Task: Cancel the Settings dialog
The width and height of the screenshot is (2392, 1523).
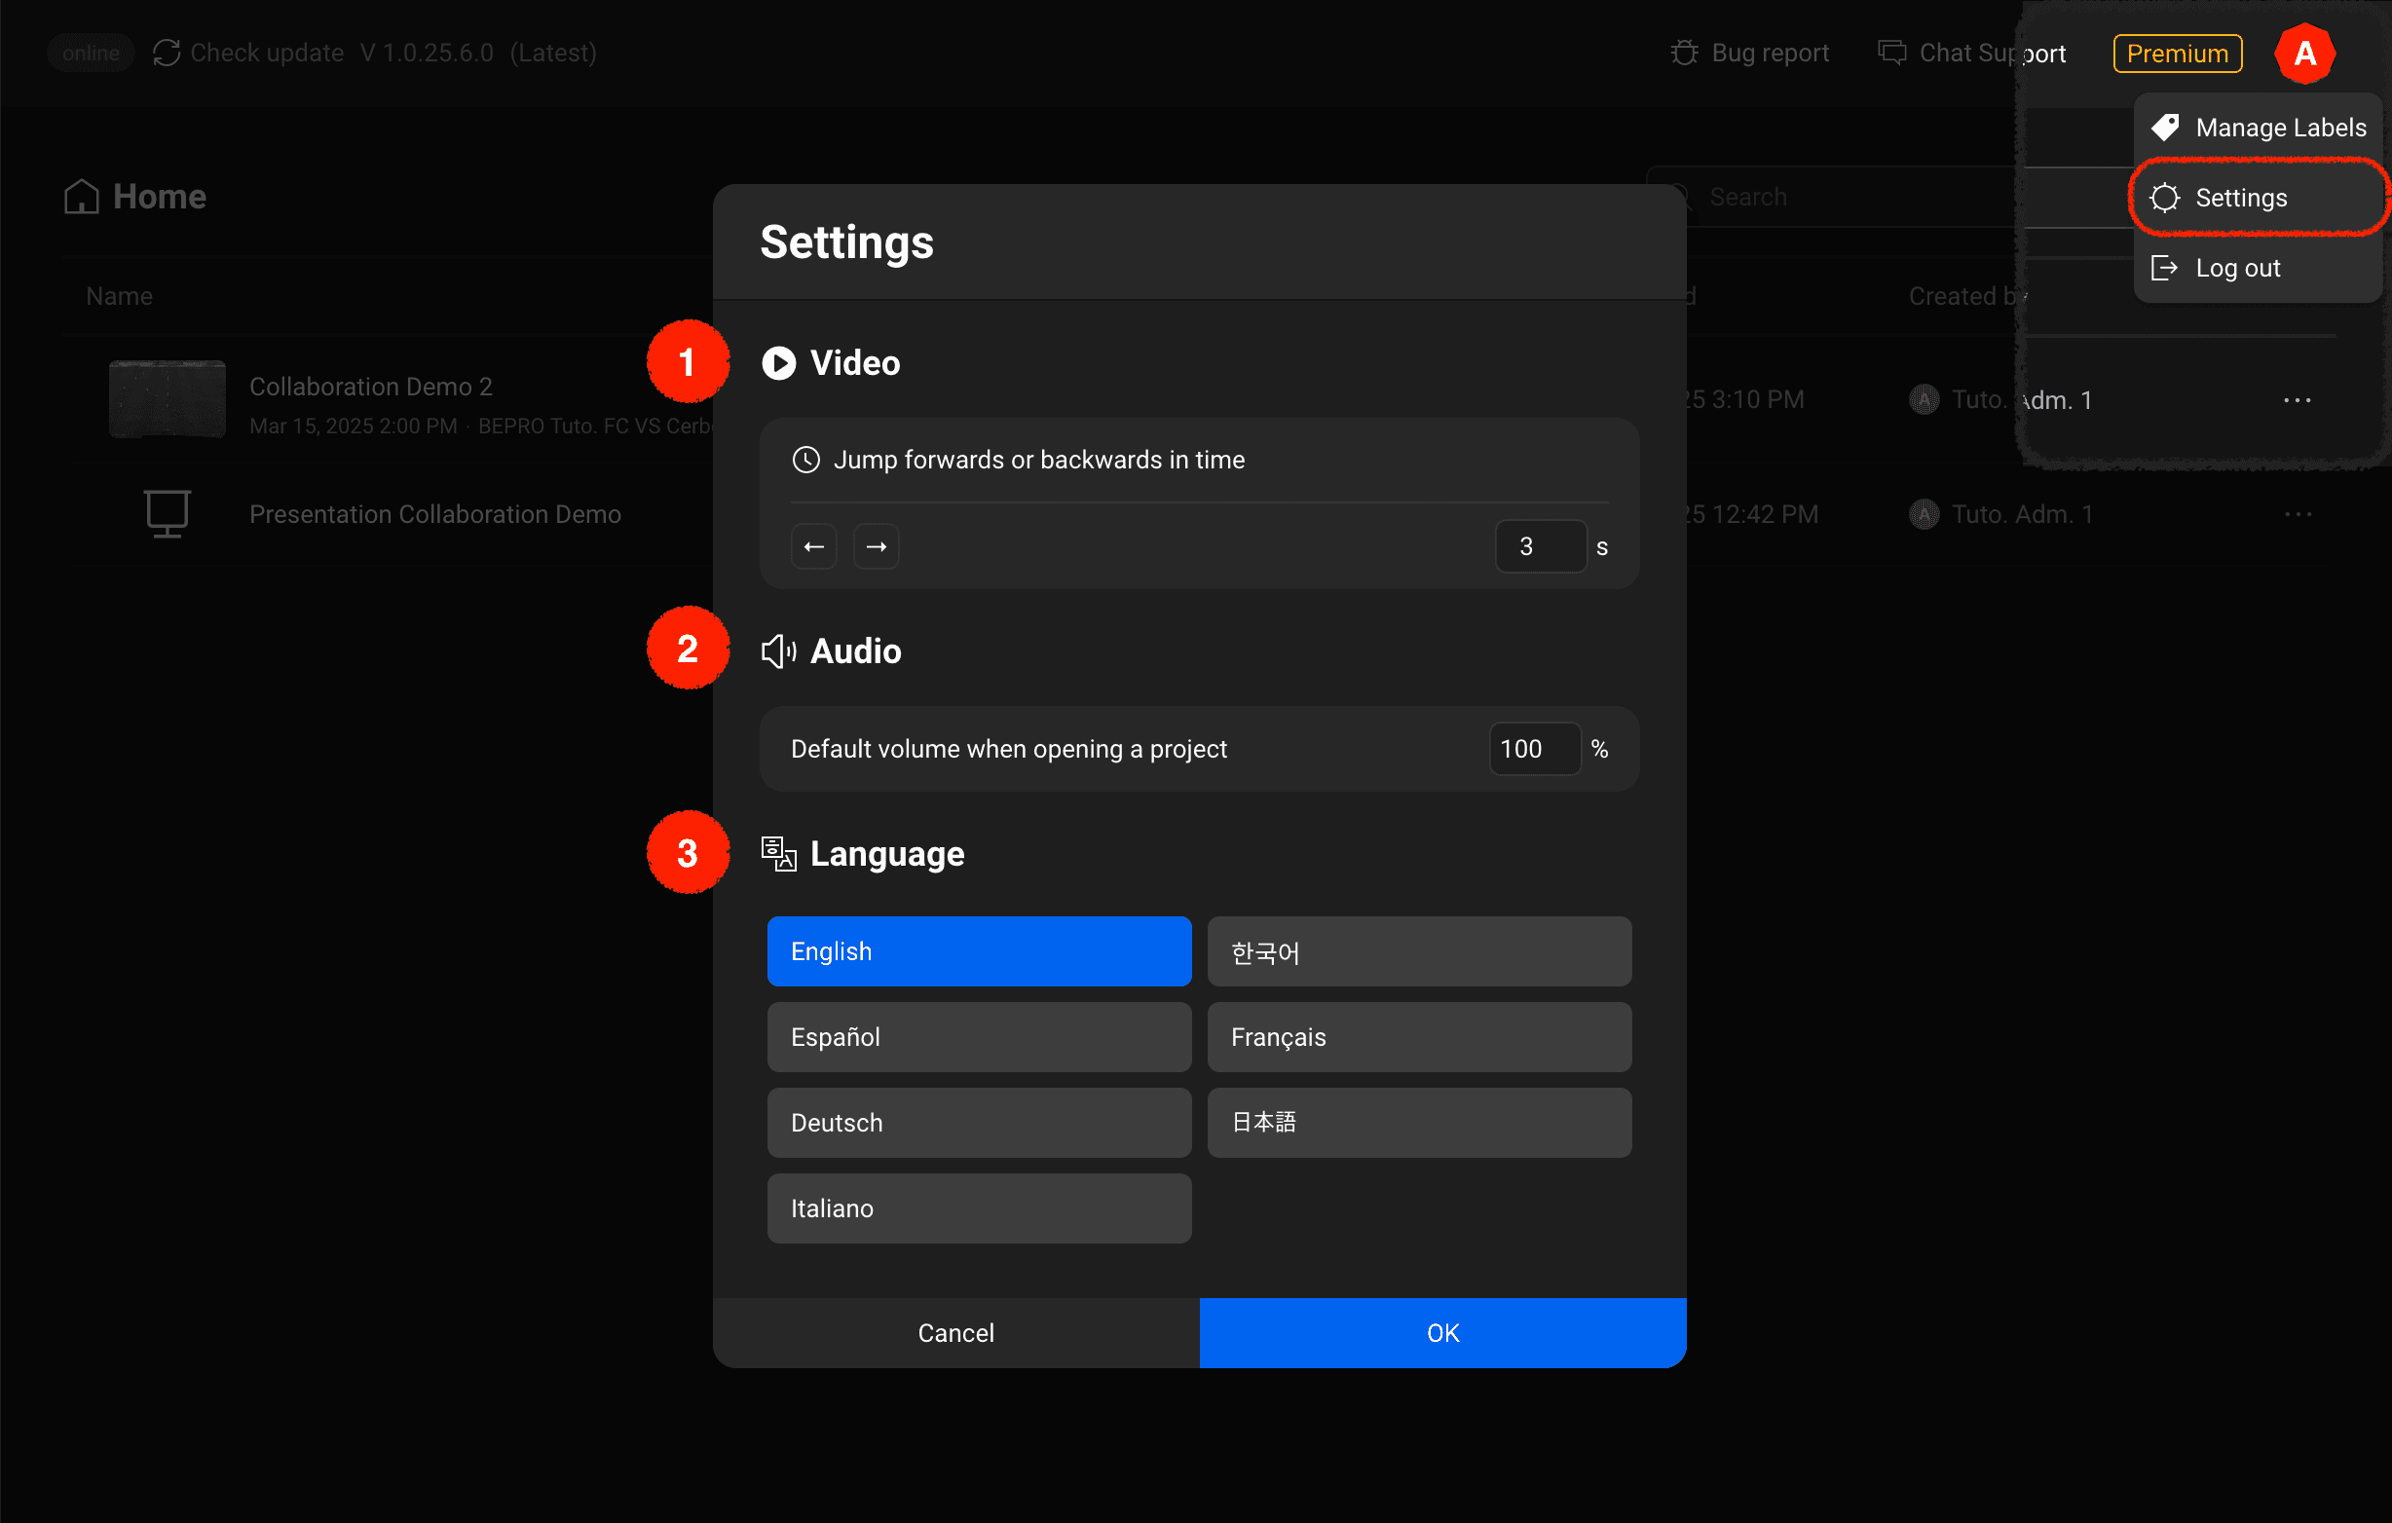Action: (x=955, y=1332)
